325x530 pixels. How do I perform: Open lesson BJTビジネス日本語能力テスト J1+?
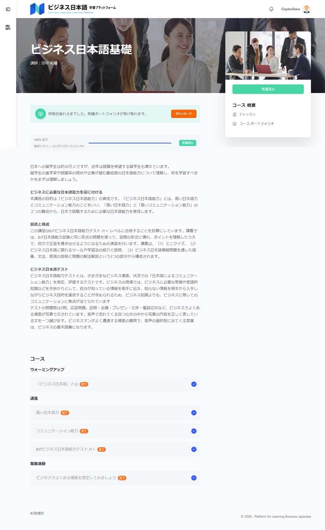(x=115, y=450)
